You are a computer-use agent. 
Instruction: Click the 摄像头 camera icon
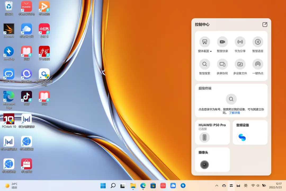pos(204,165)
